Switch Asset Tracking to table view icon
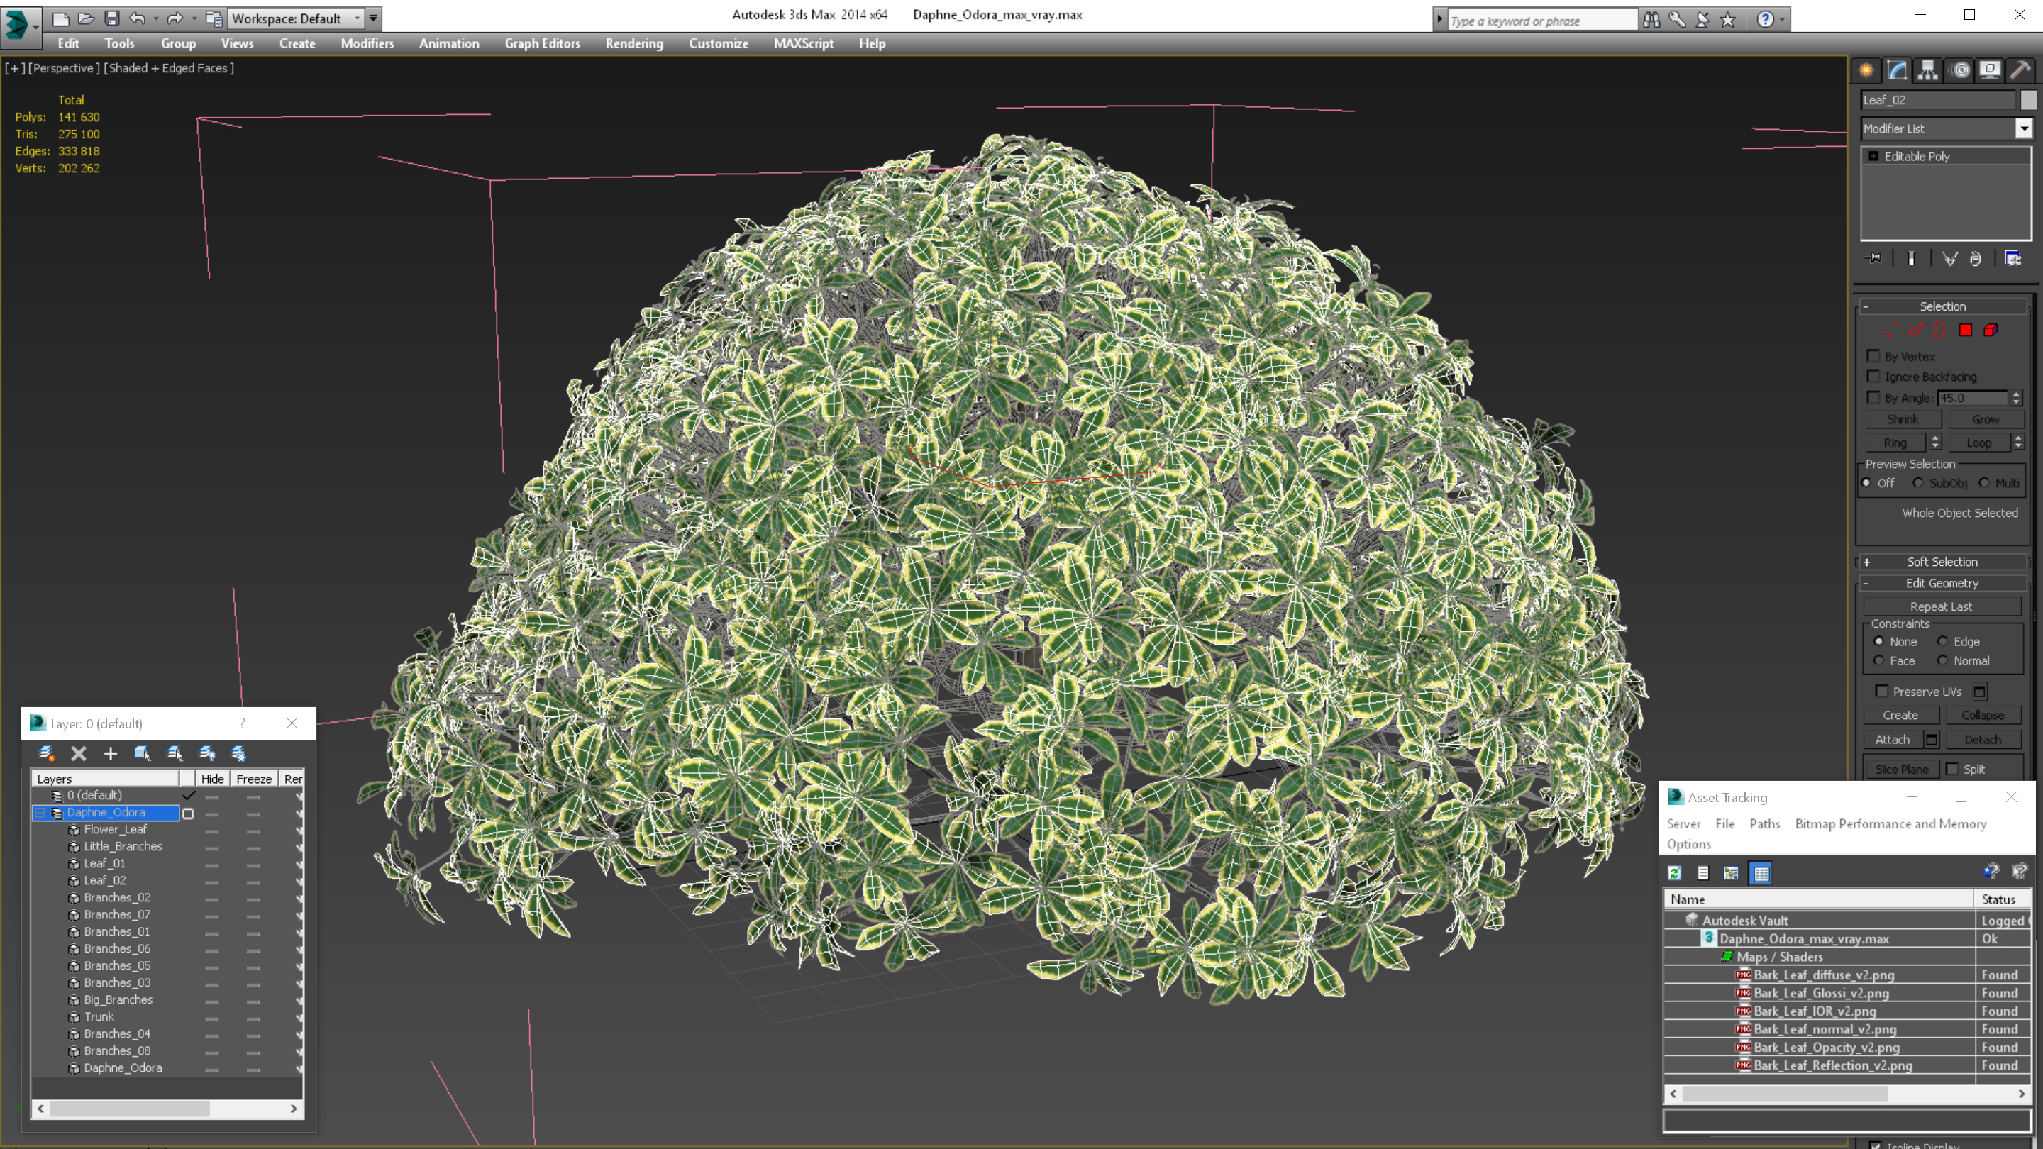Image resolution: width=2043 pixels, height=1149 pixels. click(1761, 873)
